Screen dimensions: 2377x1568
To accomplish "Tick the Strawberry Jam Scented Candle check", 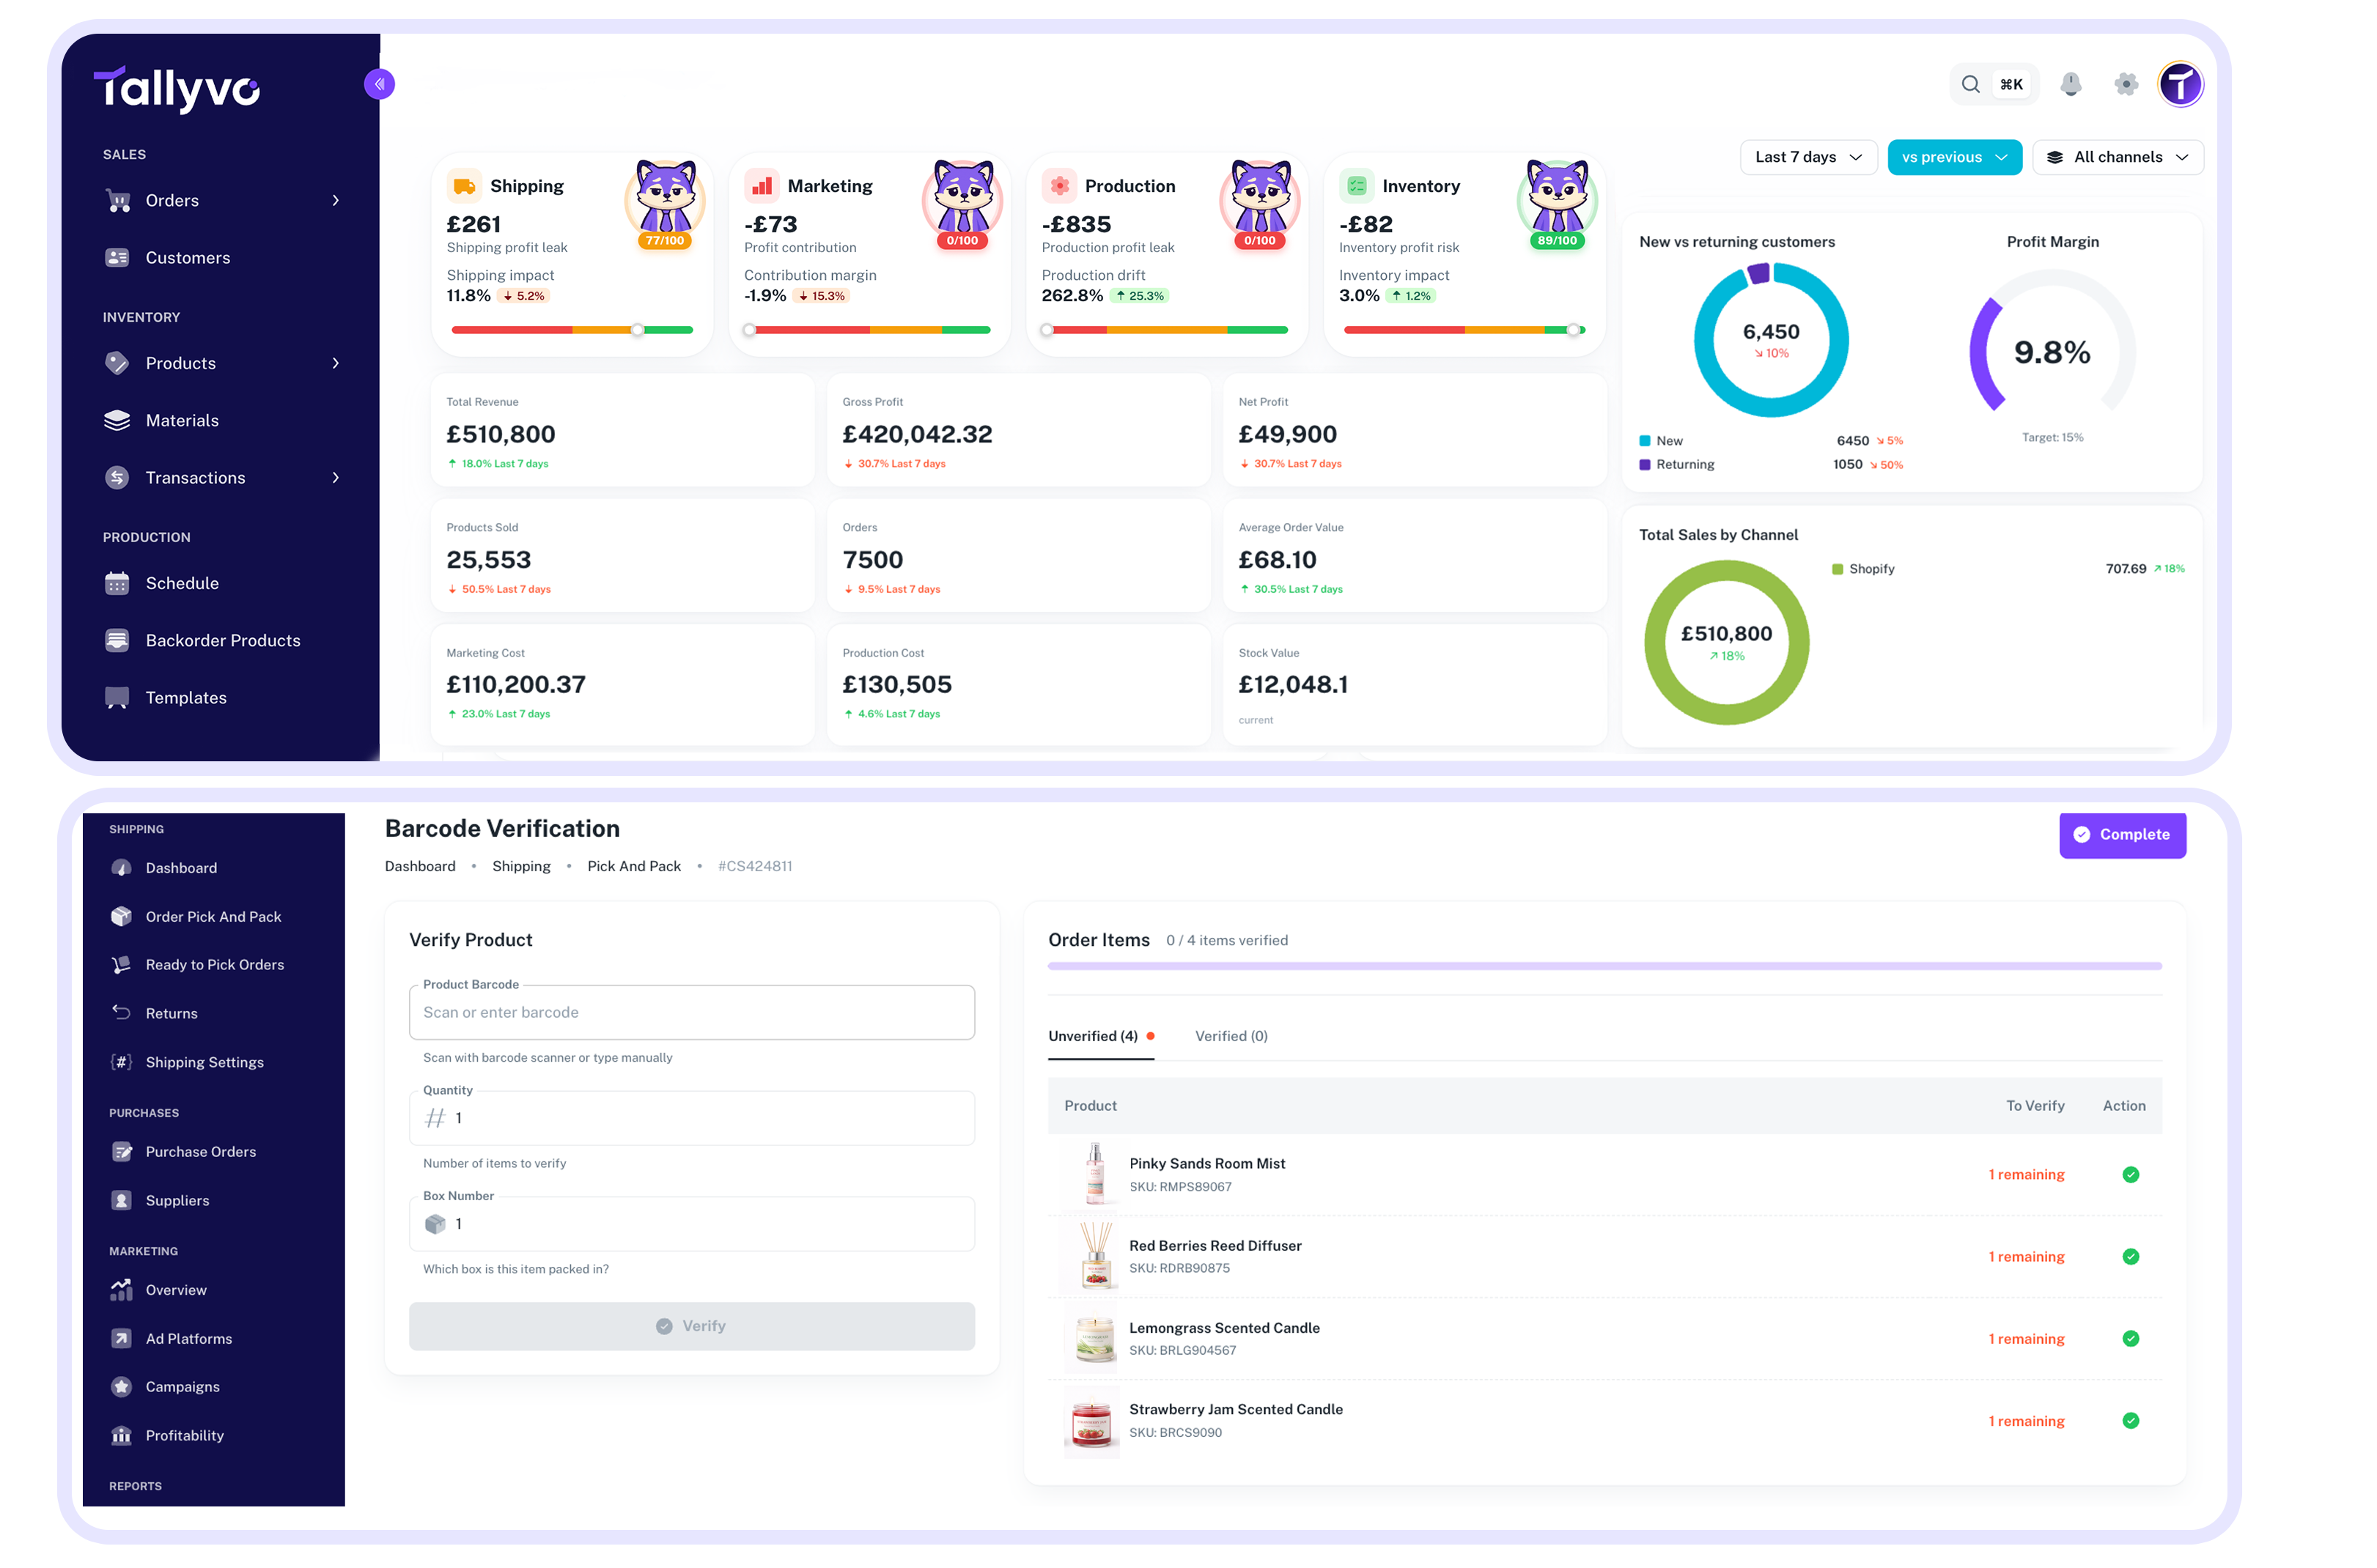I will 2130,1420.
